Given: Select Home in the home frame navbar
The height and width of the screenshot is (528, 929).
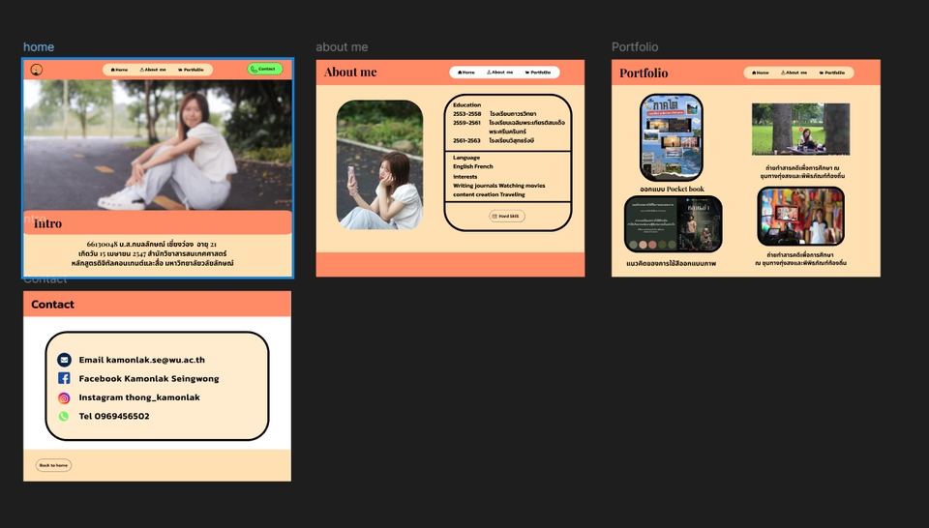Looking at the screenshot, I should (x=119, y=70).
